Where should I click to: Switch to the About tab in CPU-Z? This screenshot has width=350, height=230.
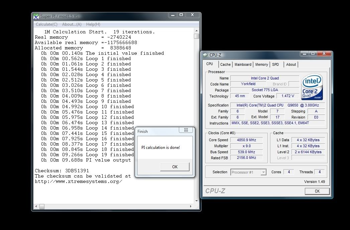coord(291,64)
